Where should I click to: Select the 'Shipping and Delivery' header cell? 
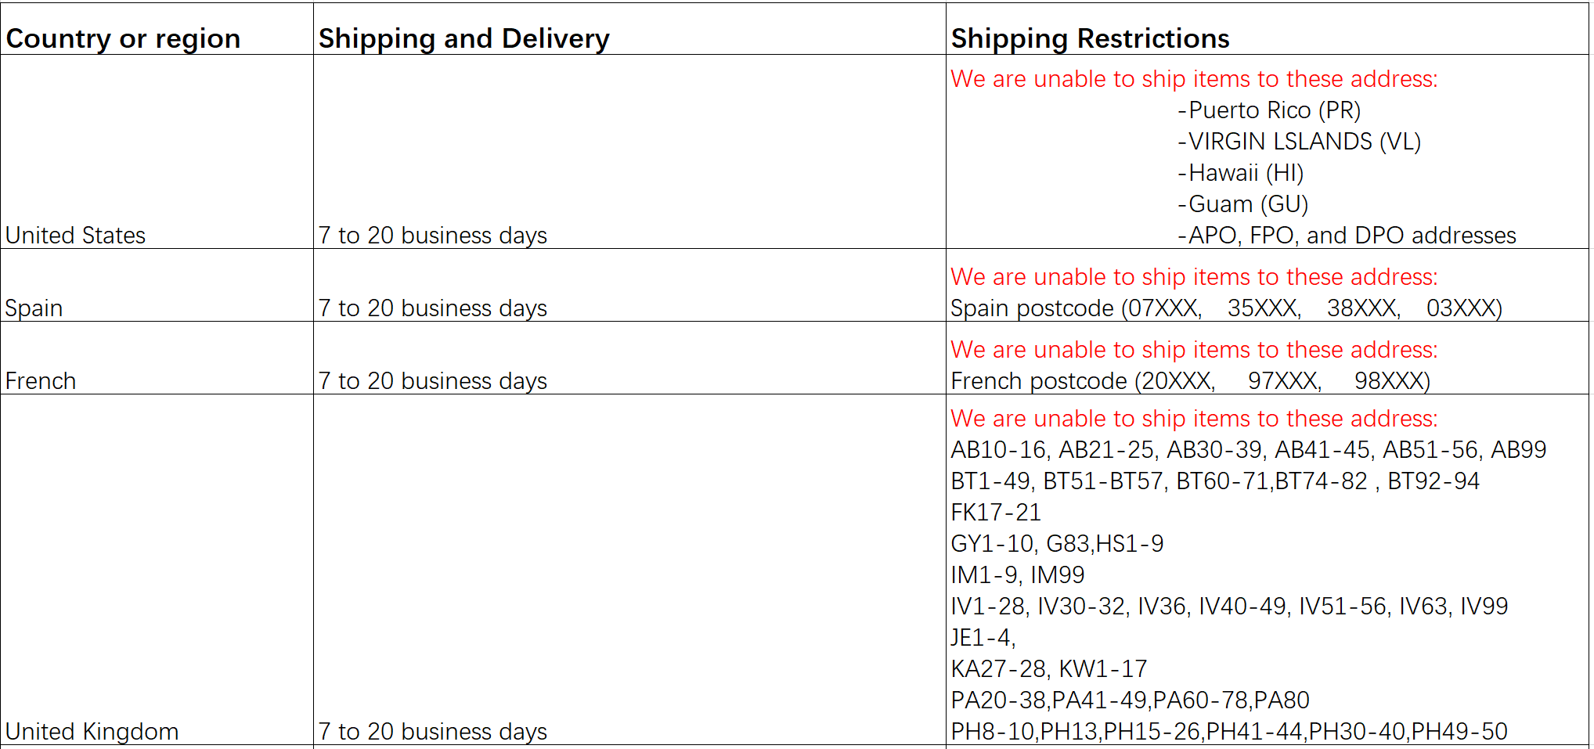pyautogui.click(x=629, y=29)
